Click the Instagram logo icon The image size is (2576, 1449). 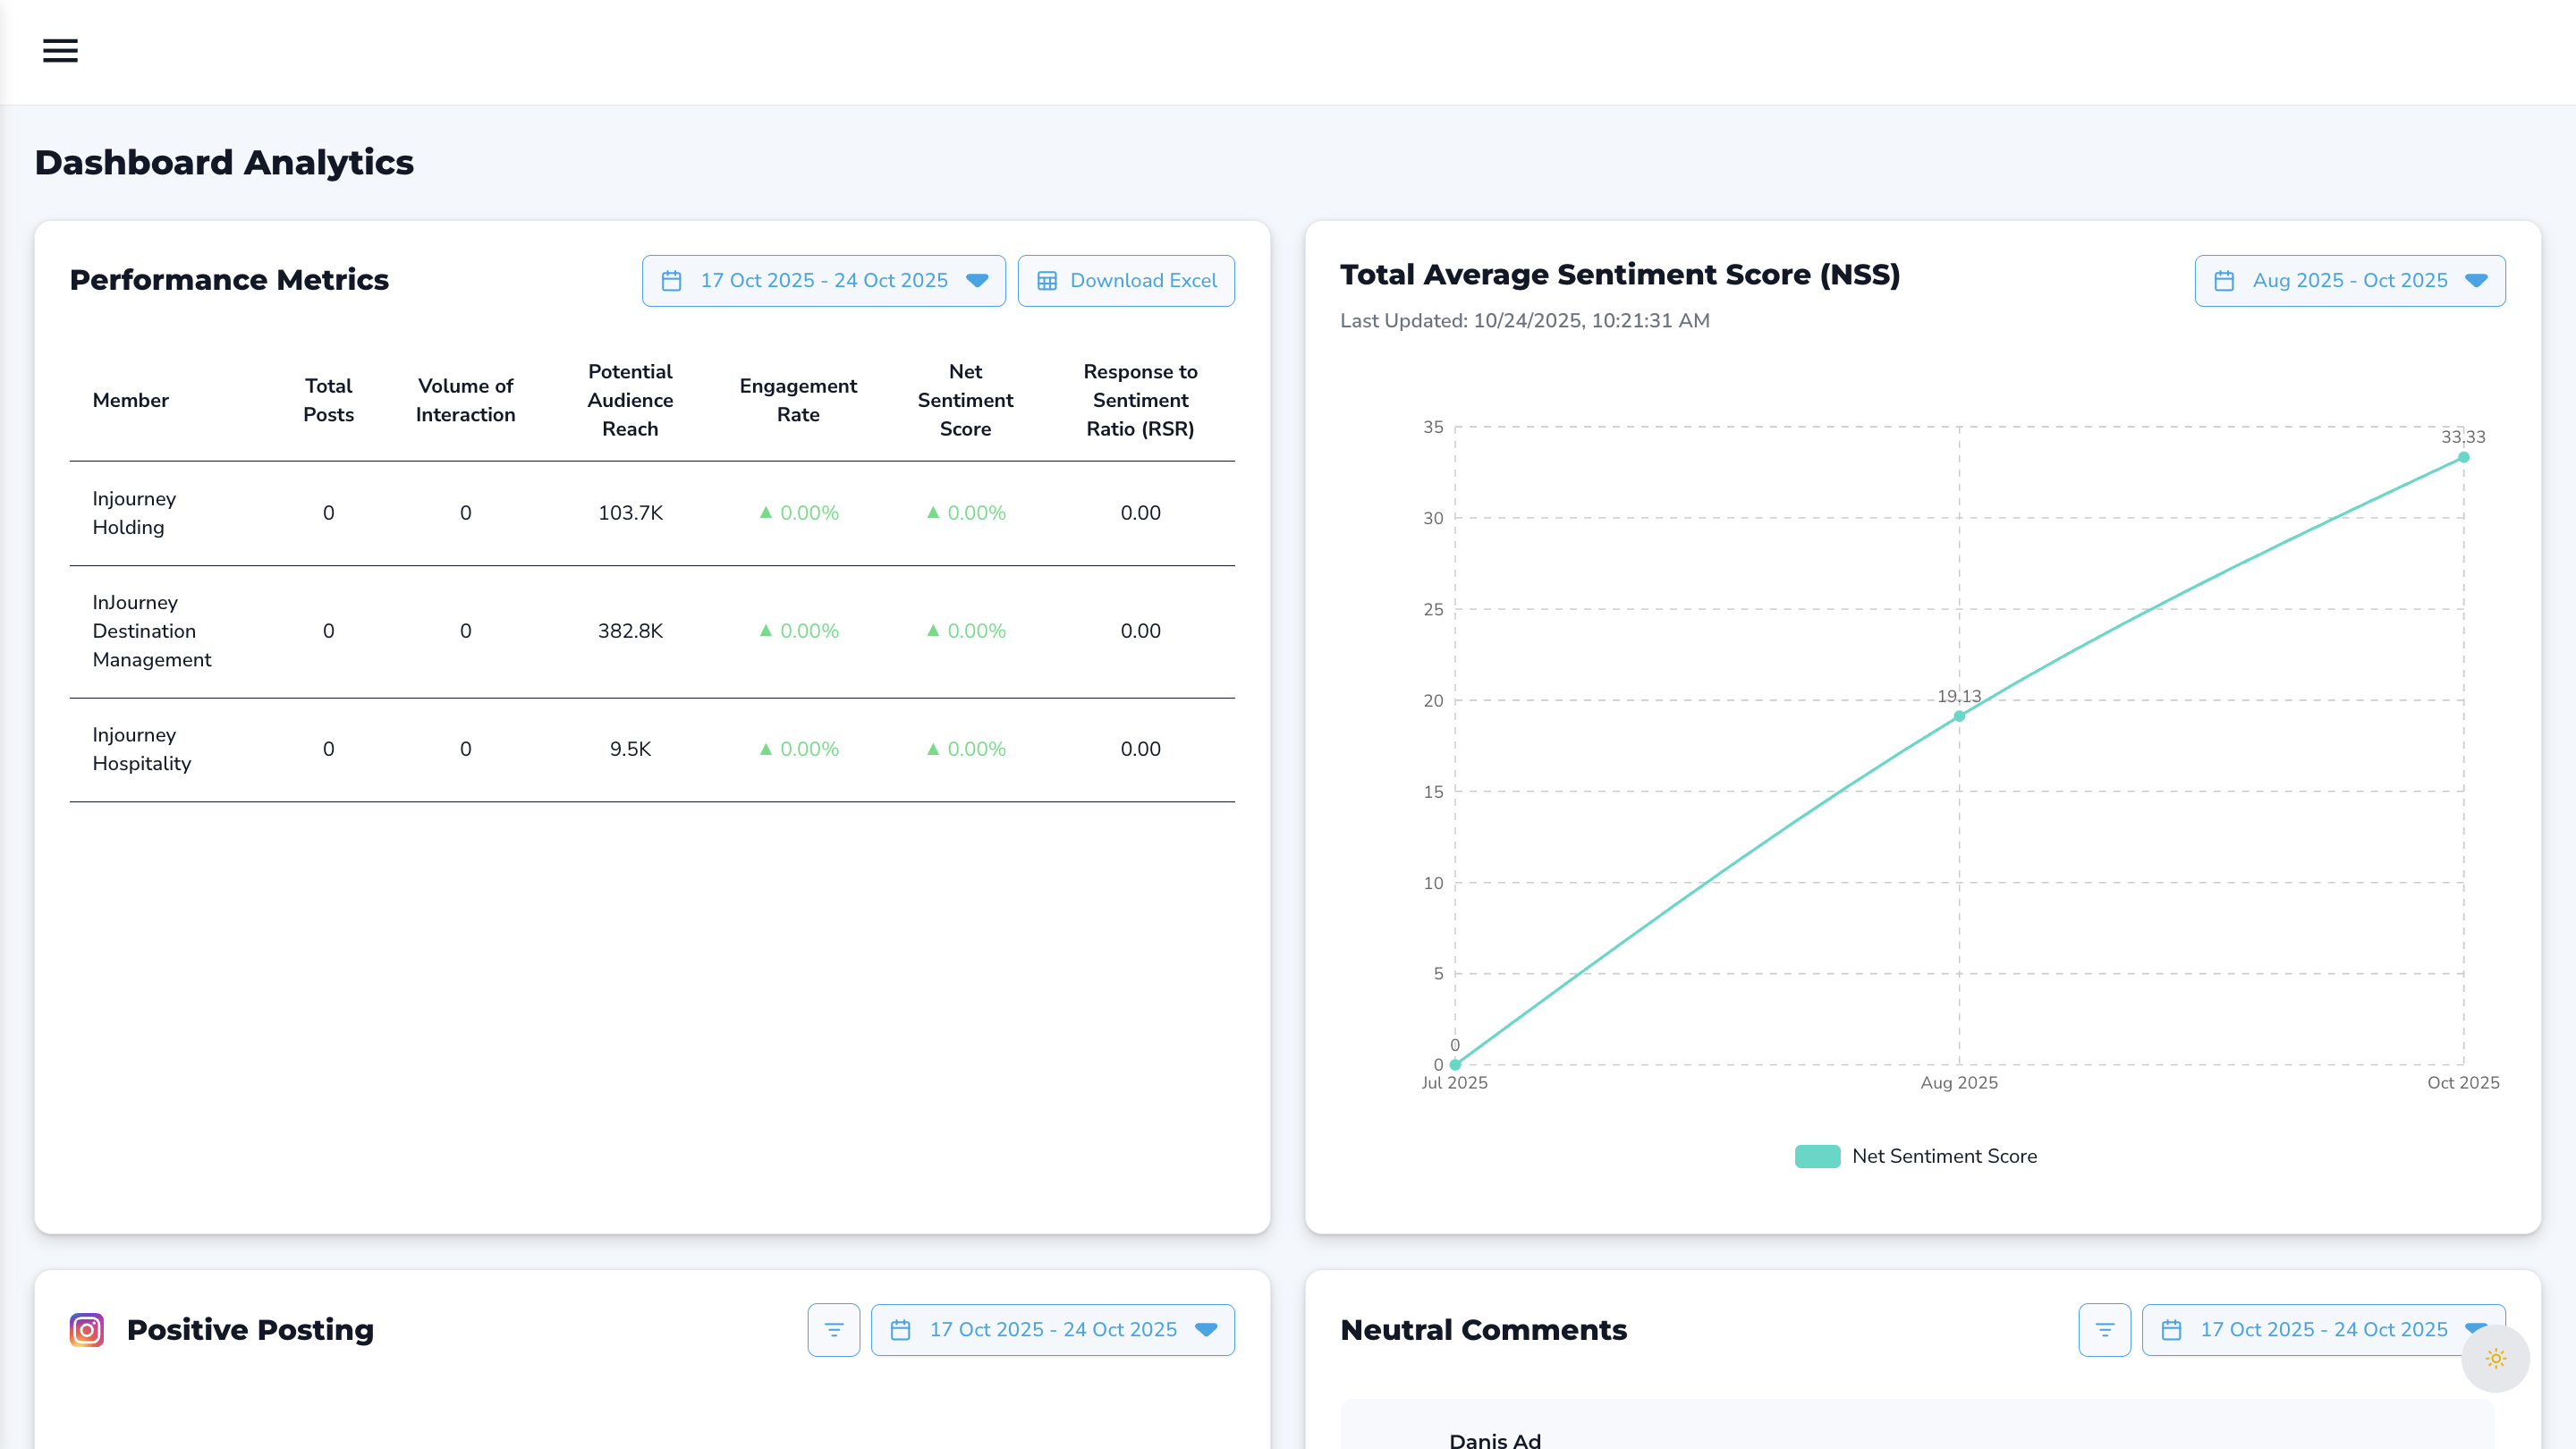click(87, 1330)
